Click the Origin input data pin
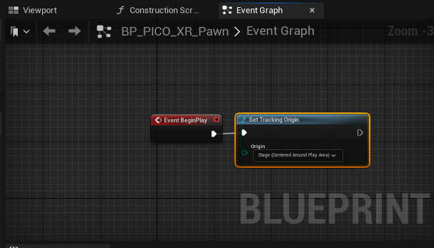Viewport: 434px width, 248px height. point(244,153)
